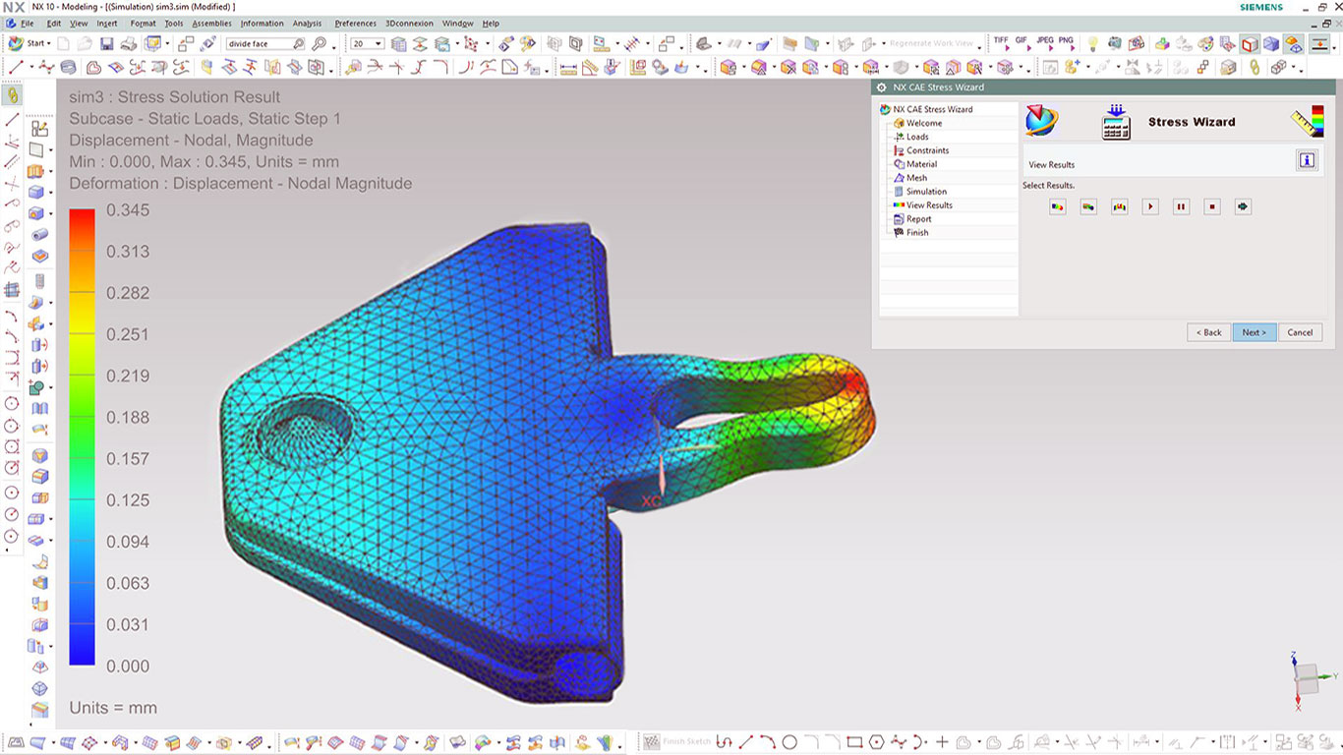Toggle the red wireframe box display button
Screen dimensions: 1343x755
(x=1250, y=44)
